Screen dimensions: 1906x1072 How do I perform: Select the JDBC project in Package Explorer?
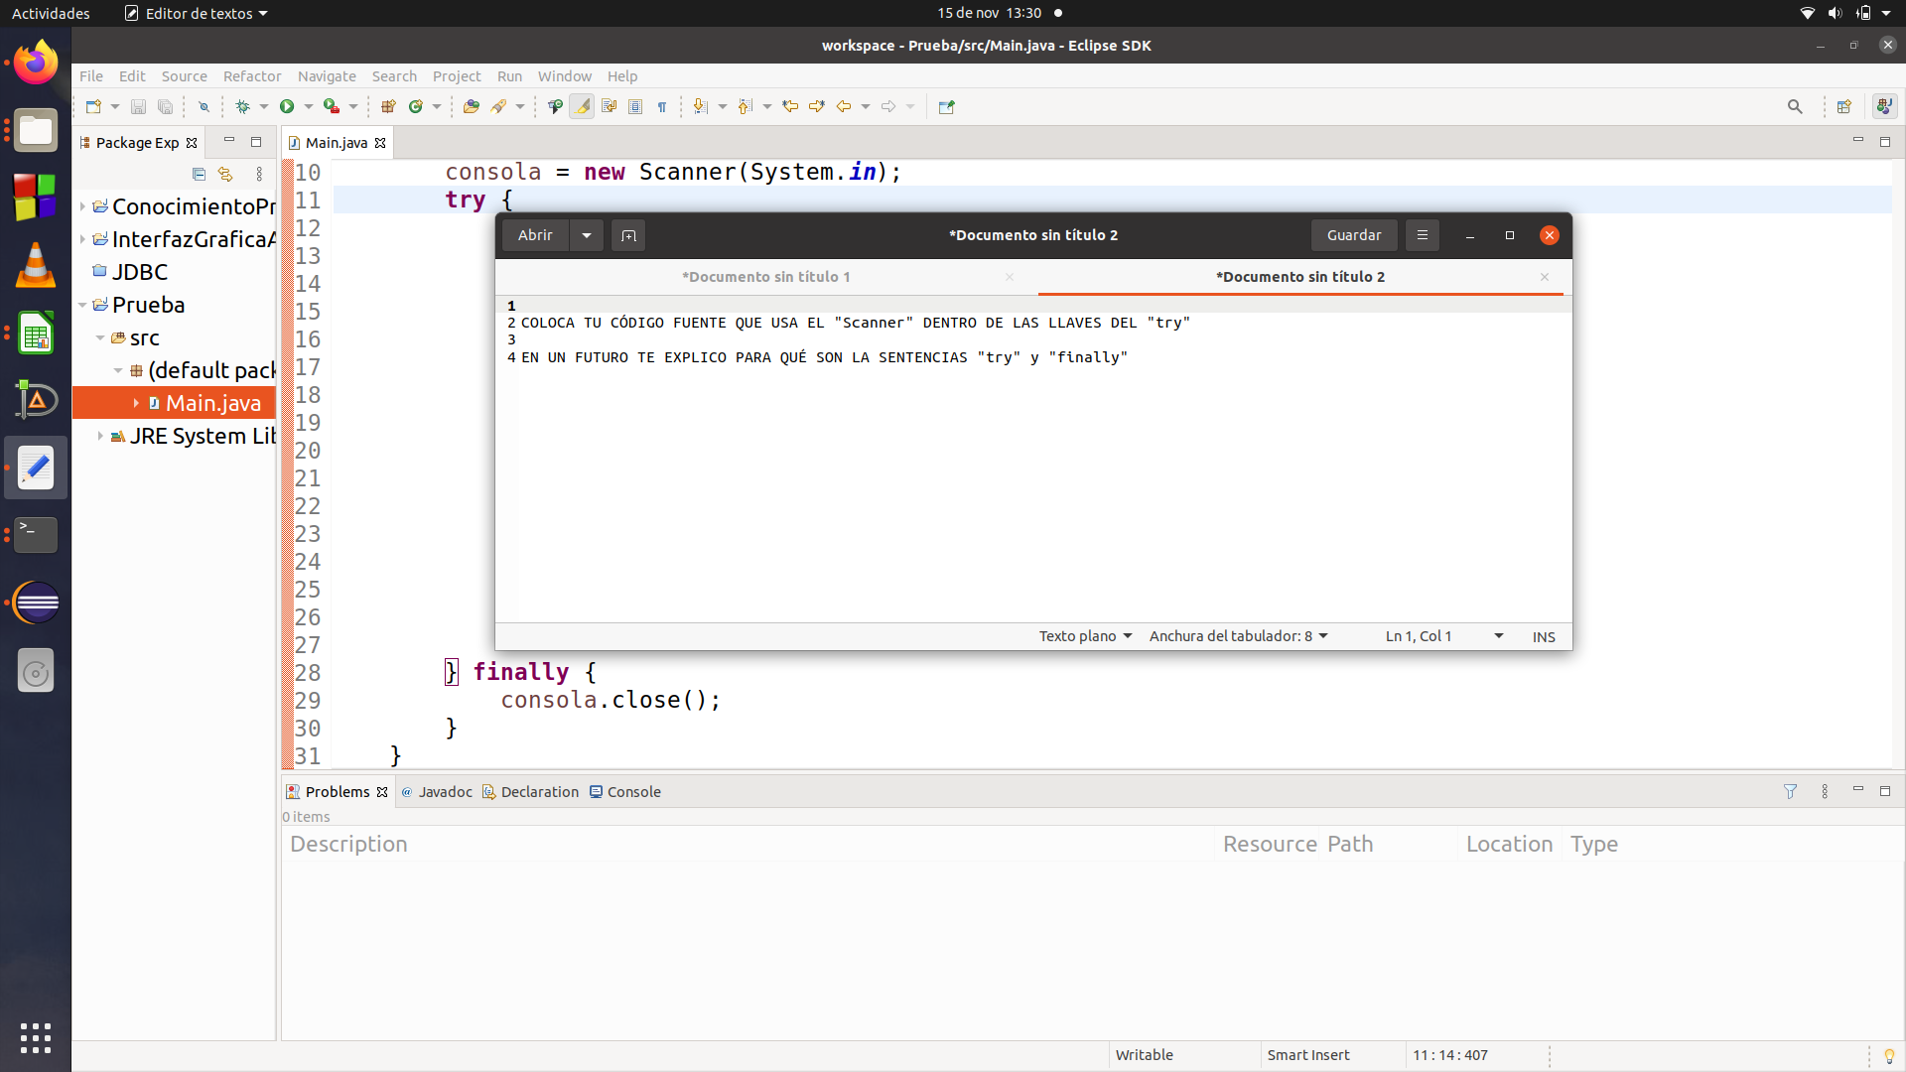click(x=130, y=272)
